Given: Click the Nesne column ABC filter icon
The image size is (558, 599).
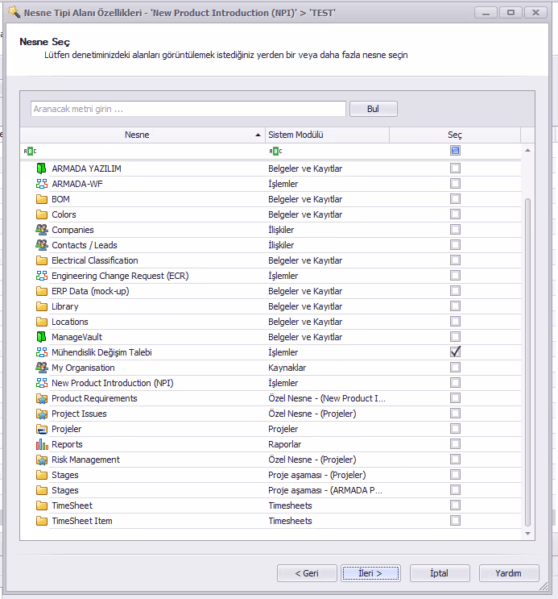Looking at the screenshot, I should [x=30, y=151].
